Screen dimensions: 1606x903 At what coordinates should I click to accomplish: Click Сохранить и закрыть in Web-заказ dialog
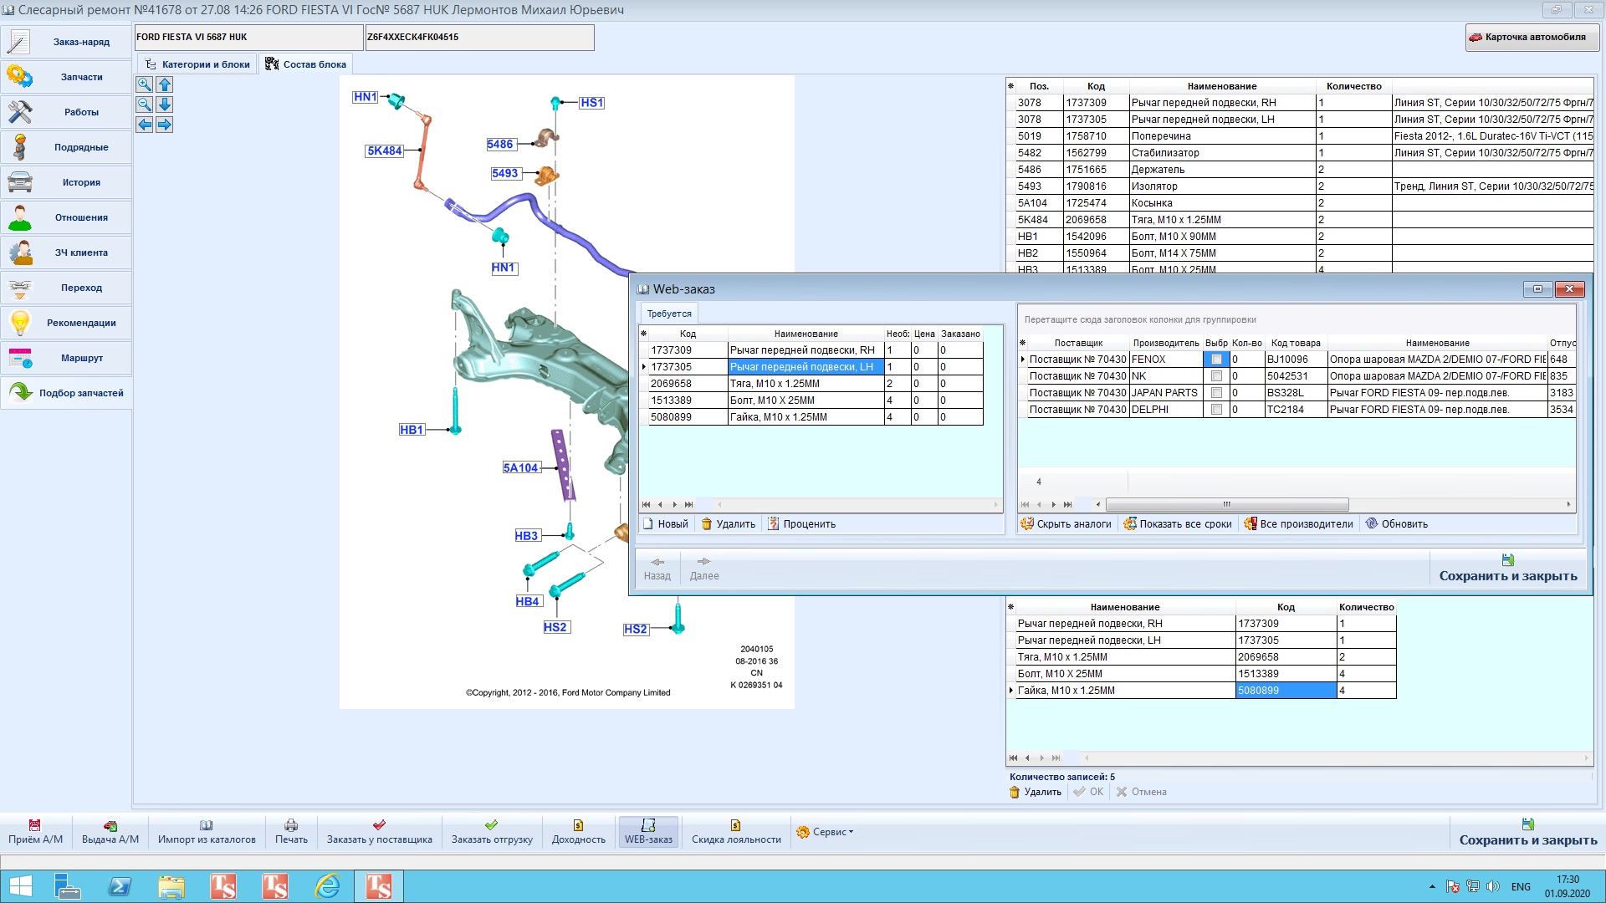coord(1508,569)
